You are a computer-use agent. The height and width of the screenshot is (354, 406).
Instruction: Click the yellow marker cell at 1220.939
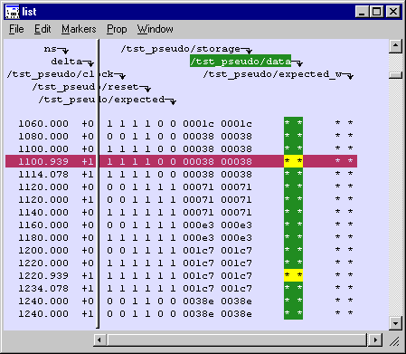(293, 275)
